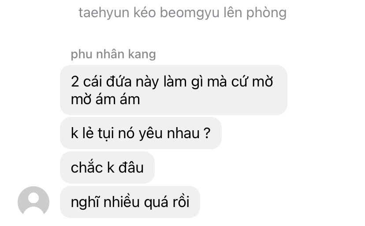
Task: Tap the "k lẻ tụi nó yêu nhau ?" bubble
Action: click(141, 133)
